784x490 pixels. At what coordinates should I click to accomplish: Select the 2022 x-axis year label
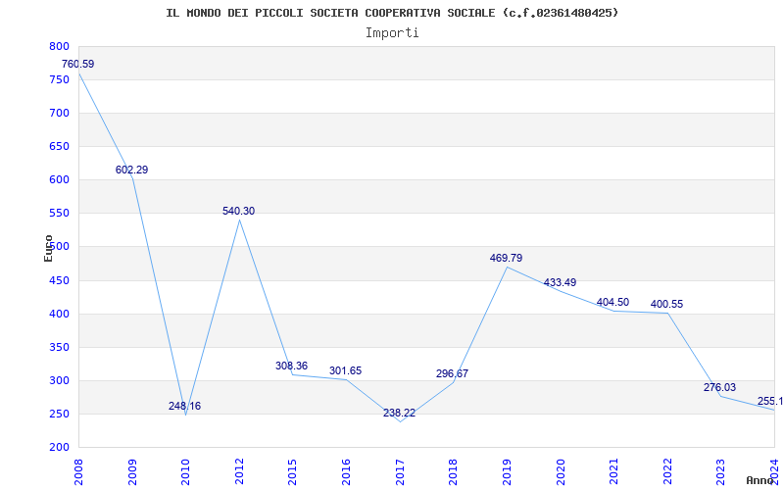(667, 471)
